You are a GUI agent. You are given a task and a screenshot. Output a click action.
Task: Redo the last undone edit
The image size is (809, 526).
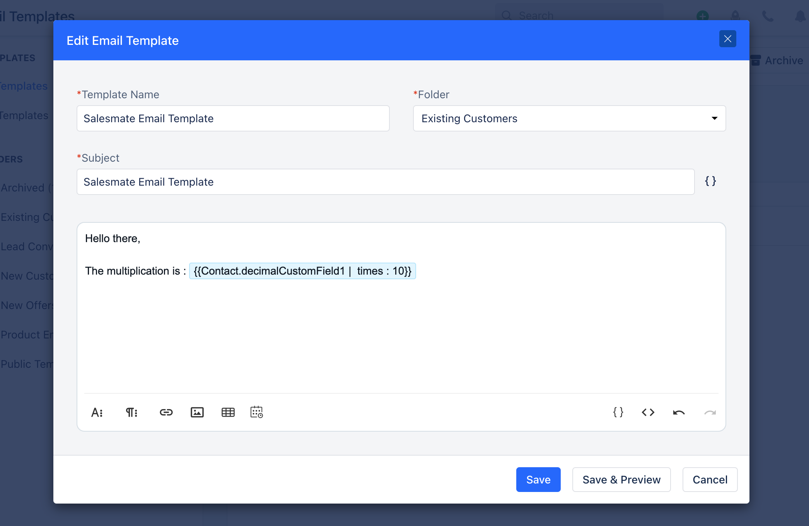pos(710,412)
